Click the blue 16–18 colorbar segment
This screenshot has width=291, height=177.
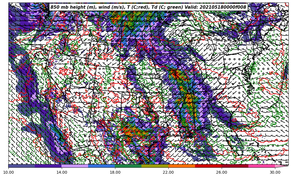pos(102,166)
